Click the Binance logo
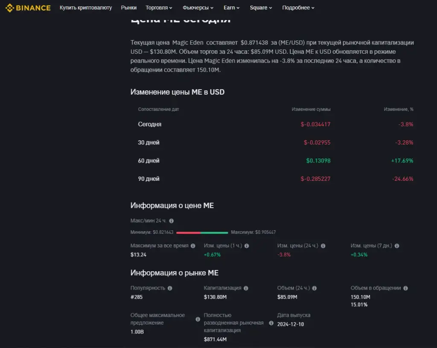This screenshot has width=437, height=348. [28, 8]
